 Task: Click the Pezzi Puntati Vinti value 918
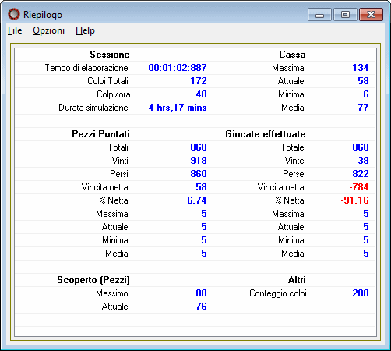coord(199,161)
